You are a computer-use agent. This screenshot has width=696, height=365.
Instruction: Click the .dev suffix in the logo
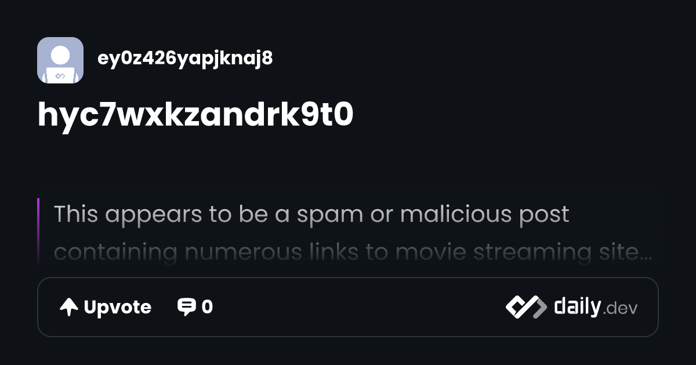(x=620, y=309)
